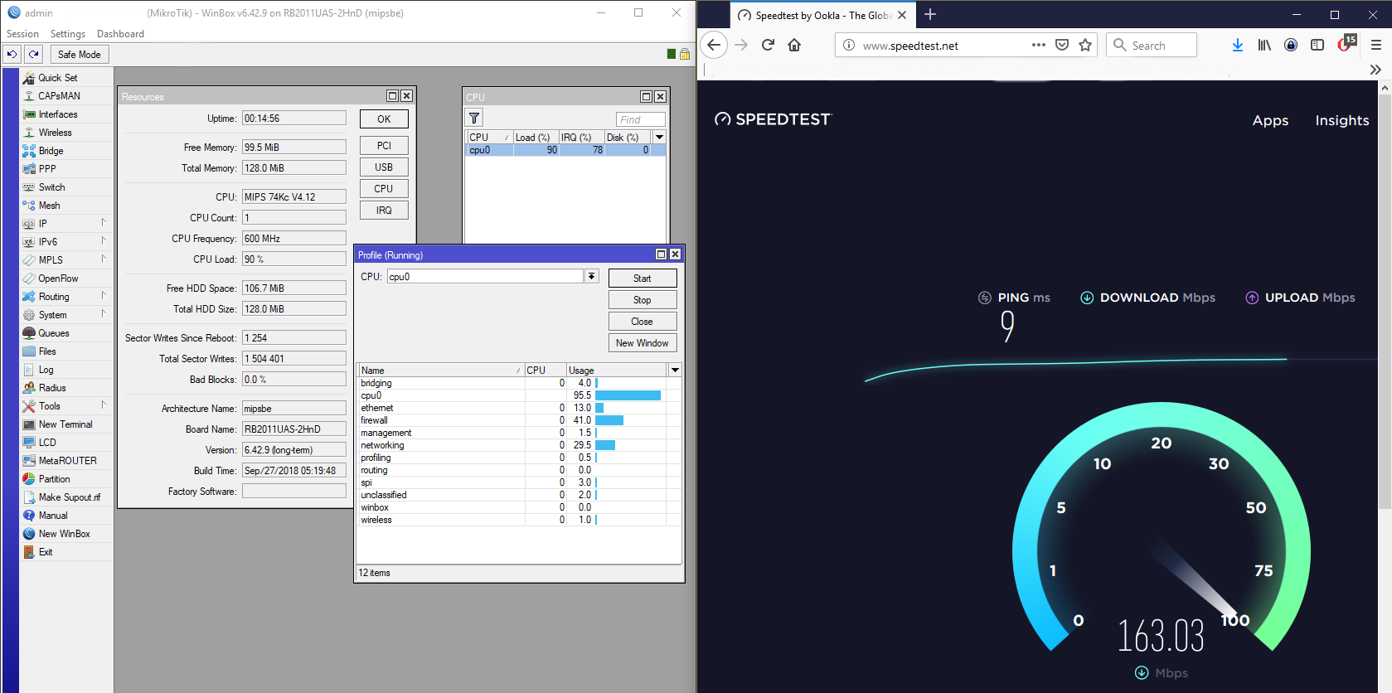
Task: Open New Terminal
Action: (x=65, y=424)
